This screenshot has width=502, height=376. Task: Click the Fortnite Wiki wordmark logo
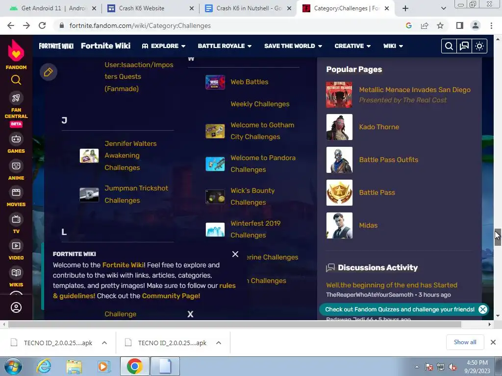click(56, 46)
